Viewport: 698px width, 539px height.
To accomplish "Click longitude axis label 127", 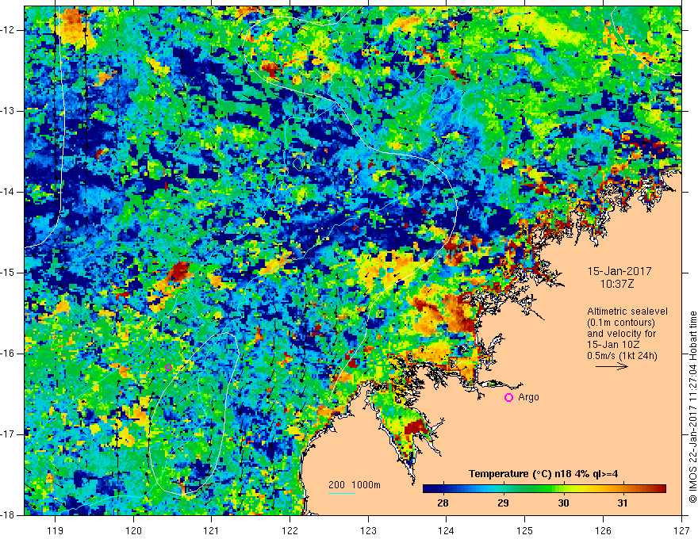I will tap(681, 530).
